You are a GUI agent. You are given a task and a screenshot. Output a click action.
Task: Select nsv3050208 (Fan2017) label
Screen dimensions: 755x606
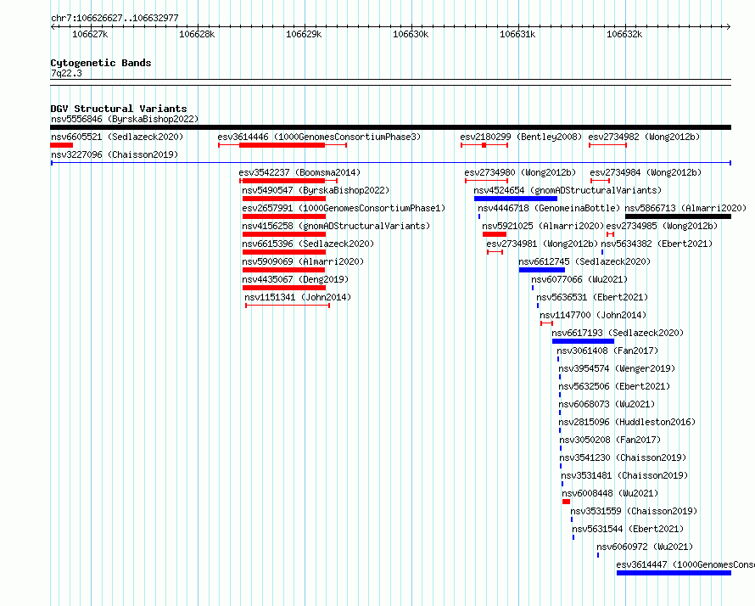610,440
